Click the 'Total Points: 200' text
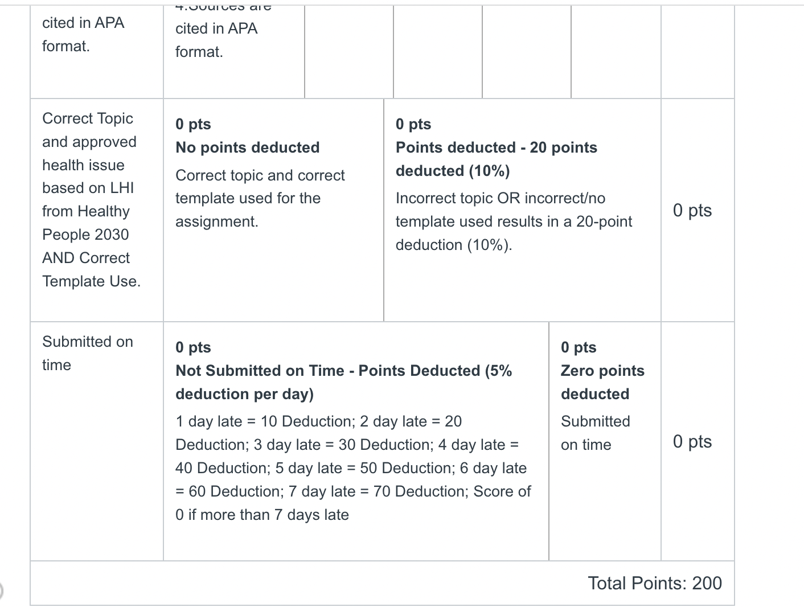804x607 pixels. [x=655, y=583]
